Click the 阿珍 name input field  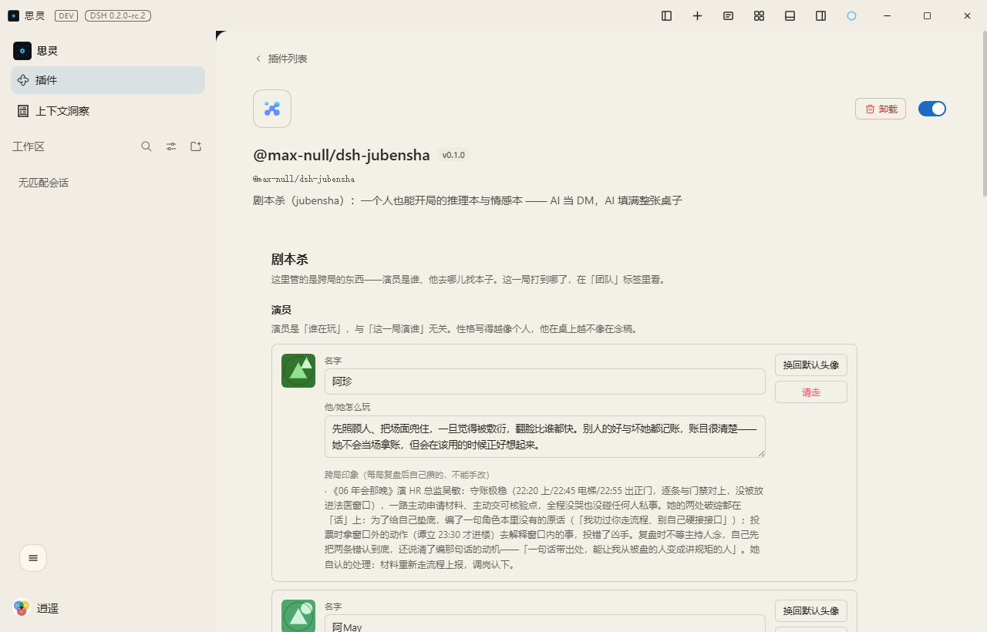click(545, 382)
